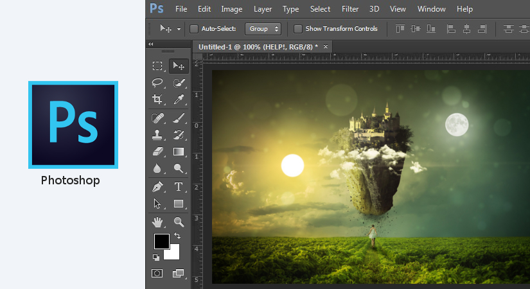Choose the Crop tool
530x289 pixels.
[157, 100]
